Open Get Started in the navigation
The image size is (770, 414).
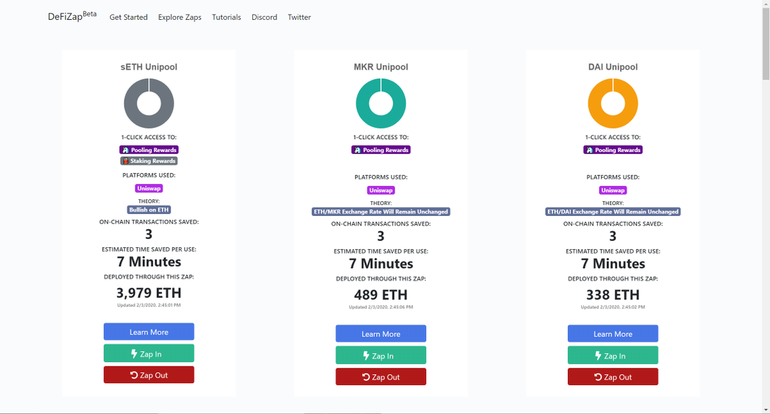(x=128, y=17)
